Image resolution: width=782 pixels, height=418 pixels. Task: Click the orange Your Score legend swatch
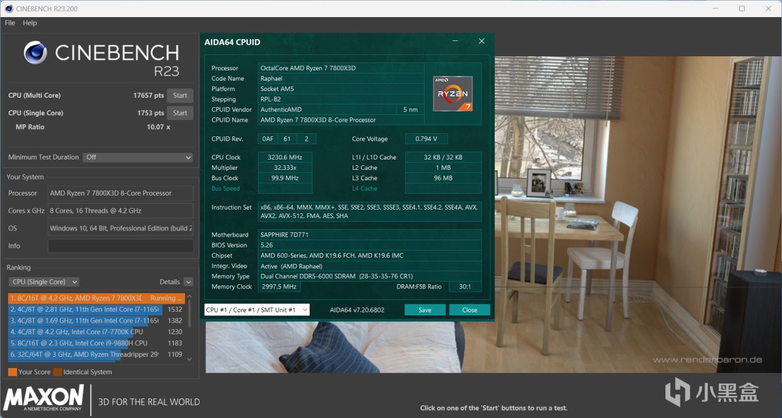pyautogui.click(x=12, y=372)
